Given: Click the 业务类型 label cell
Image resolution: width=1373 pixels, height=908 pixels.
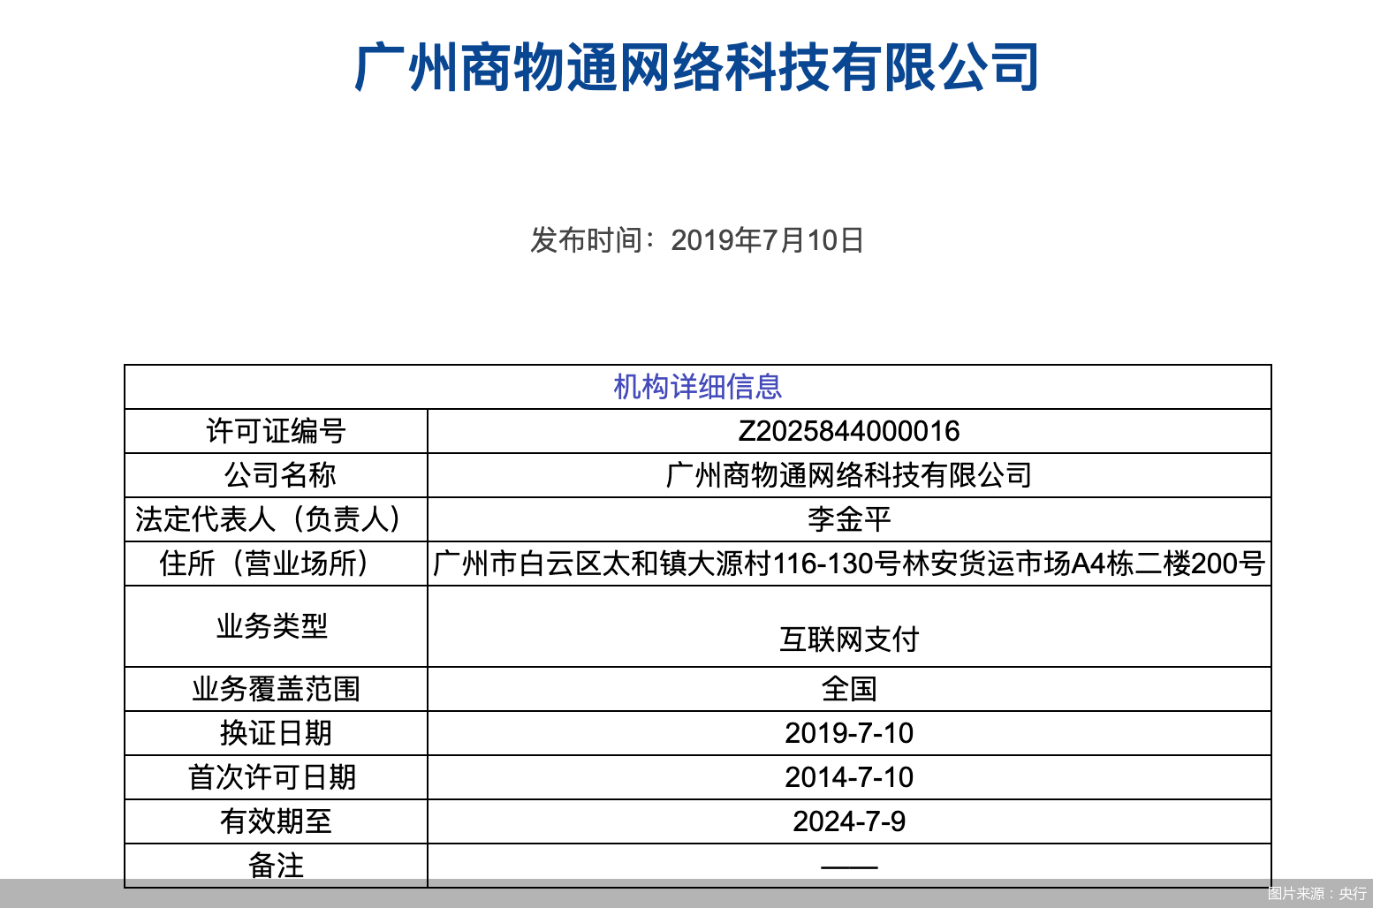Looking at the screenshot, I should [272, 626].
